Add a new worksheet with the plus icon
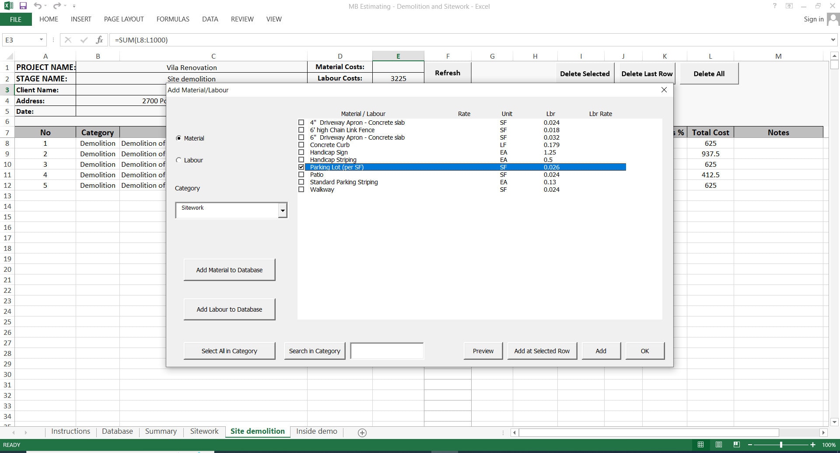 tap(362, 432)
